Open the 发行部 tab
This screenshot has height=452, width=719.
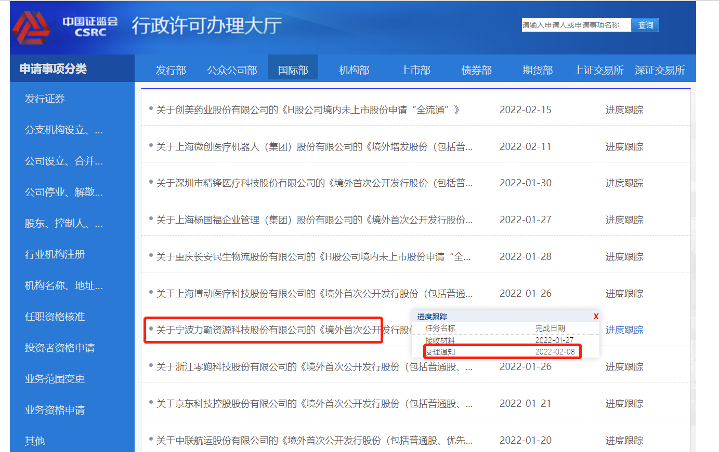(x=171, y=70)
